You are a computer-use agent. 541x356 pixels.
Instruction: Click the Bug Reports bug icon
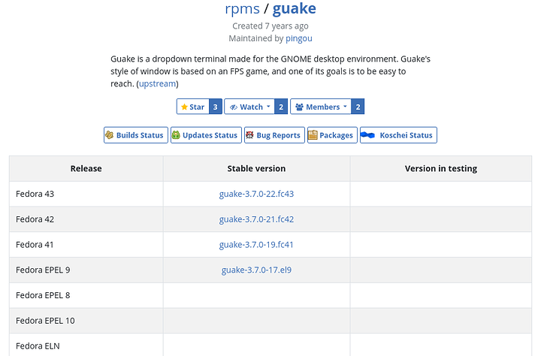pyautogui.click(x=249, y=135)
